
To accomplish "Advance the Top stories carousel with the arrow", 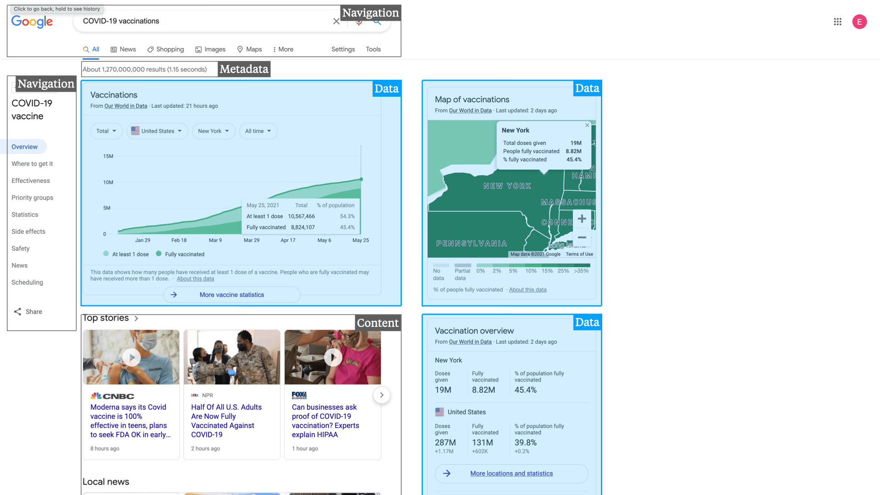I will 381,395.
